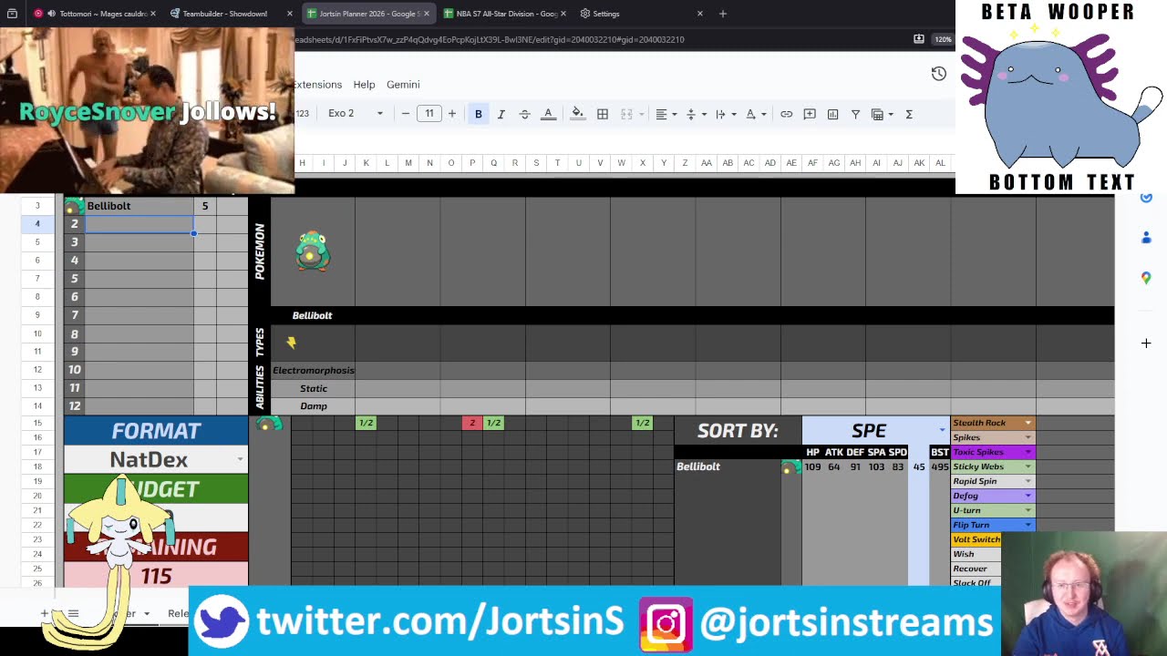
Task: Select the Damp ability cell
Action: point(313,406)
